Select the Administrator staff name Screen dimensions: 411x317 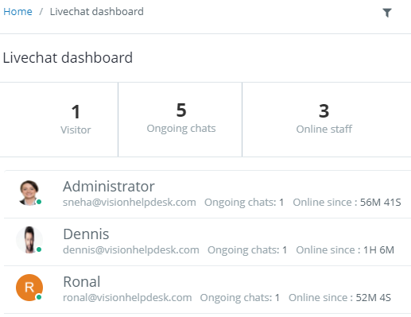(x=109, y=187)
